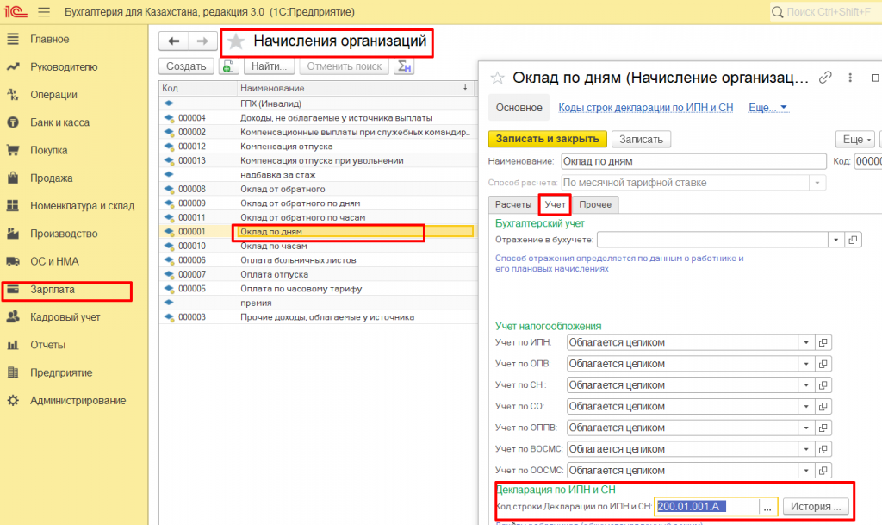
Task: Open the hamburger main menu icon
Action: (x=44, y=12)
